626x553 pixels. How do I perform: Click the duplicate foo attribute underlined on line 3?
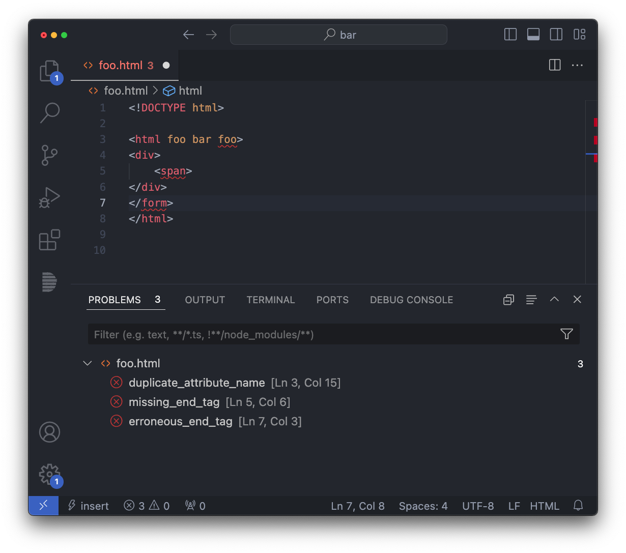(227, 139)
